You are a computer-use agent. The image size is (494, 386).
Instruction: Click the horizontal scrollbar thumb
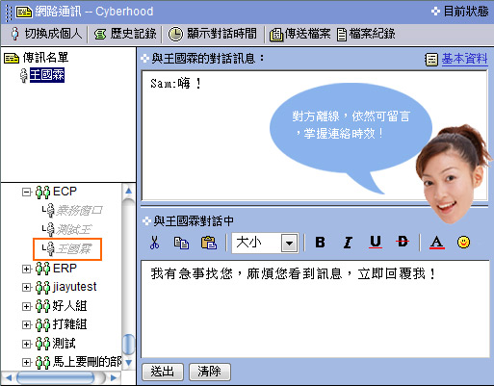tap(55, 377)
